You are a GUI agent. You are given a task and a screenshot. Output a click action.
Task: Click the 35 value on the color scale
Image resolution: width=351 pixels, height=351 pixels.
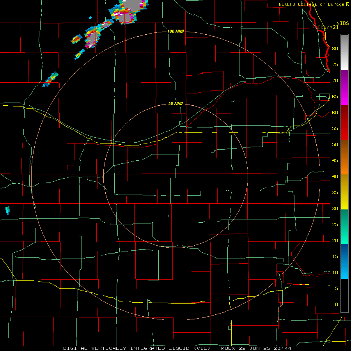pyautogui.click(x=335, y=193)
